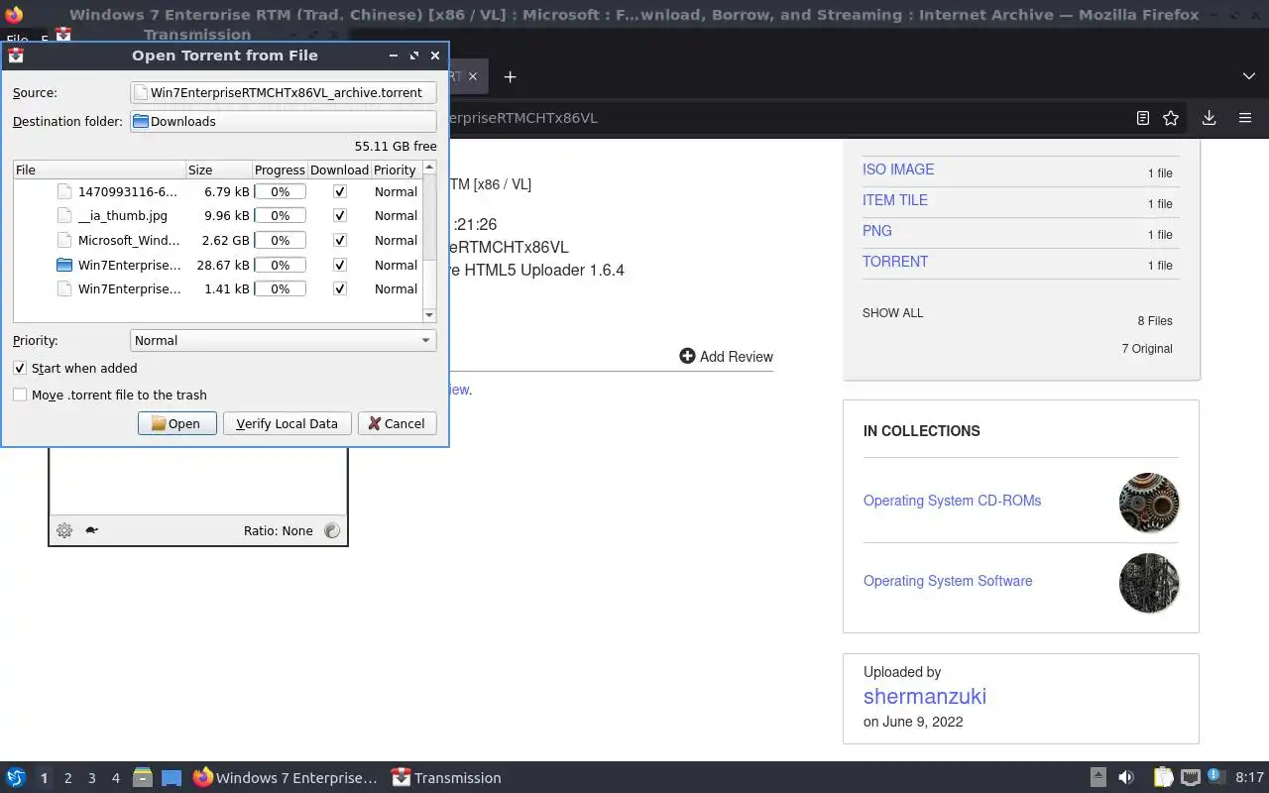Bookmark page with Firefox star icon
This screenshot has width=1269, height=793.
pos(1171,118)
